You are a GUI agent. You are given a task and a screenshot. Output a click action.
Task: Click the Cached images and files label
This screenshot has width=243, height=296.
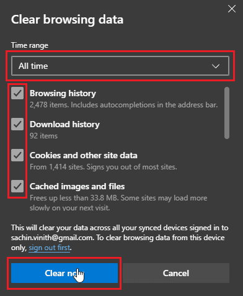coord(77,186)
